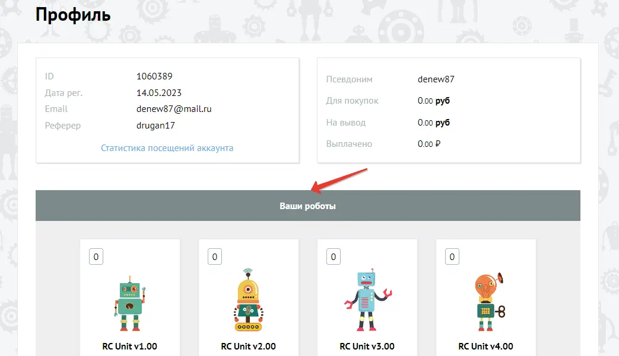619x356 pixels.
Task: Click the nickname value denew87
Action: click(436, 79)
